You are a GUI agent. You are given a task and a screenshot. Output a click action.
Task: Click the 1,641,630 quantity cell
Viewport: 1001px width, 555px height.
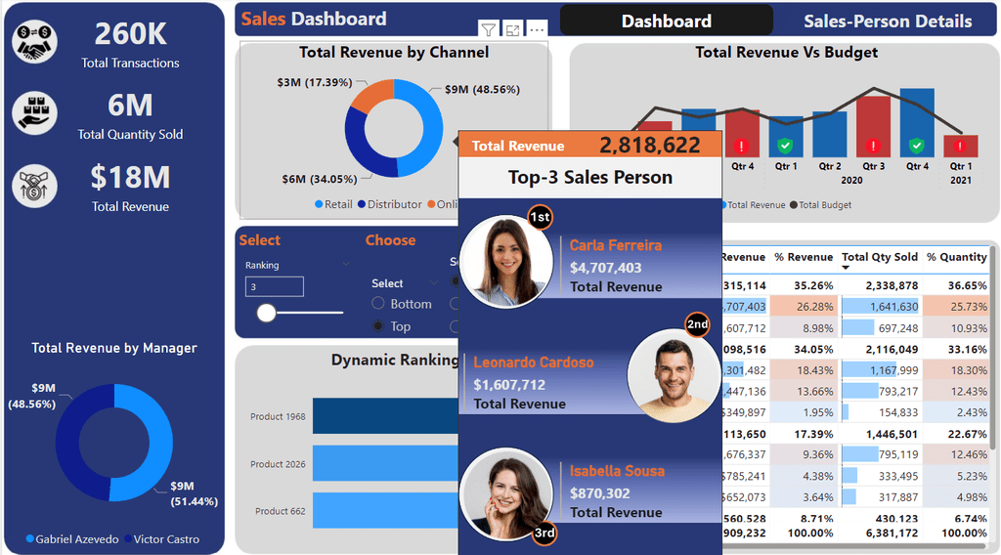tap(893, 307)
